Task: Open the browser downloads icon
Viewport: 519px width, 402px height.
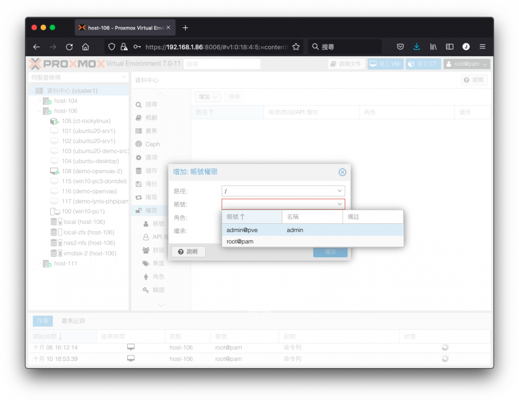Action: click(x=417, y=47)
